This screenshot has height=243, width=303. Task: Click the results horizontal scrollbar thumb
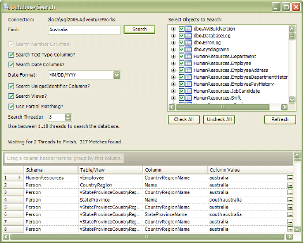[147, 237]
